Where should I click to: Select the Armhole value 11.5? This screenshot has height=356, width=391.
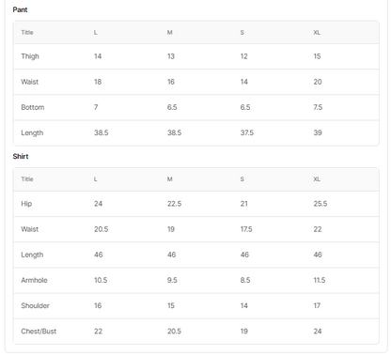tap(320, 280)
